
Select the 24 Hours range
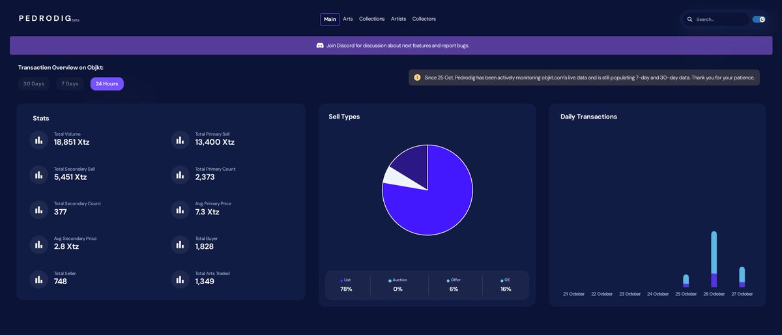107,84
